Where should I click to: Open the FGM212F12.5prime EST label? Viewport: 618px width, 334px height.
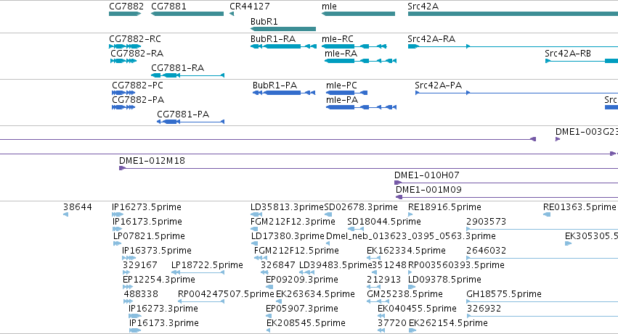[296, 251]
